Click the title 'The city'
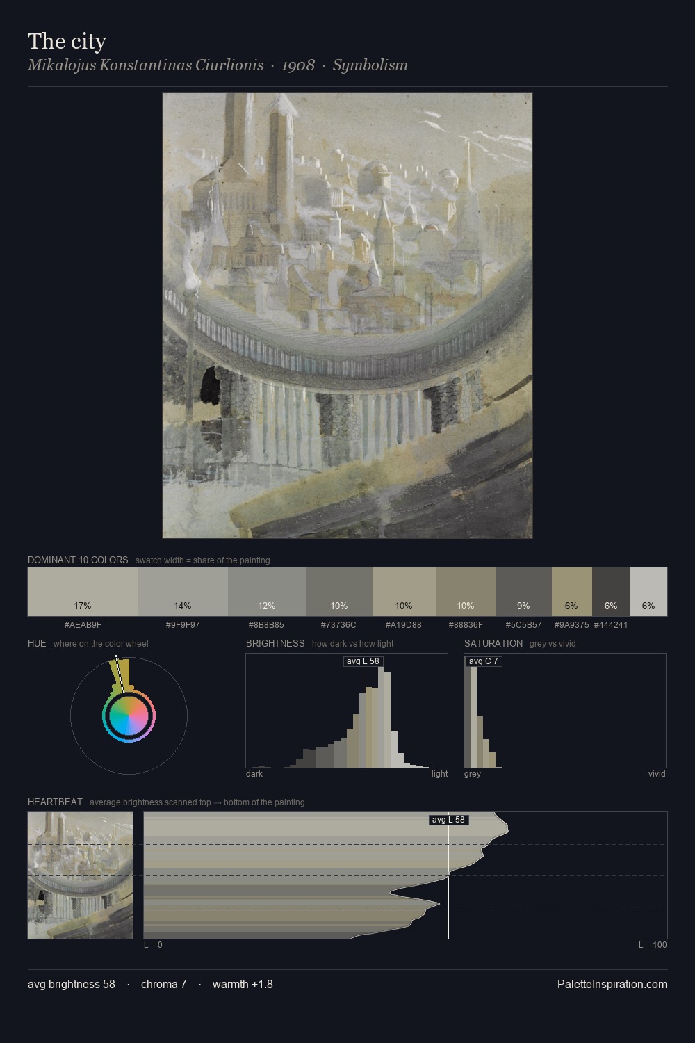 67,41
